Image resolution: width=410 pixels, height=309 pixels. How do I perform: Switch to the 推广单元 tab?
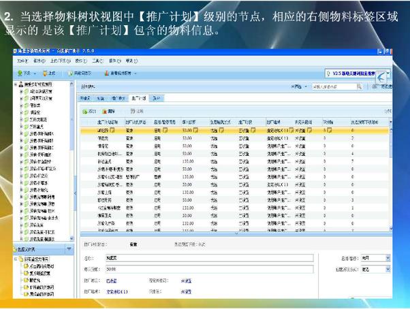(119, 99)
